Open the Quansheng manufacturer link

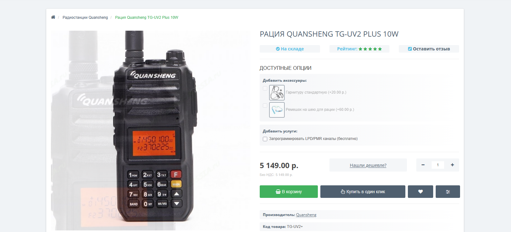tap(306, 215)
